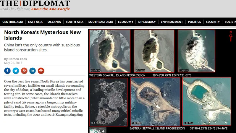Go to the Politics section
236x133 pixels.
(194, 22)
